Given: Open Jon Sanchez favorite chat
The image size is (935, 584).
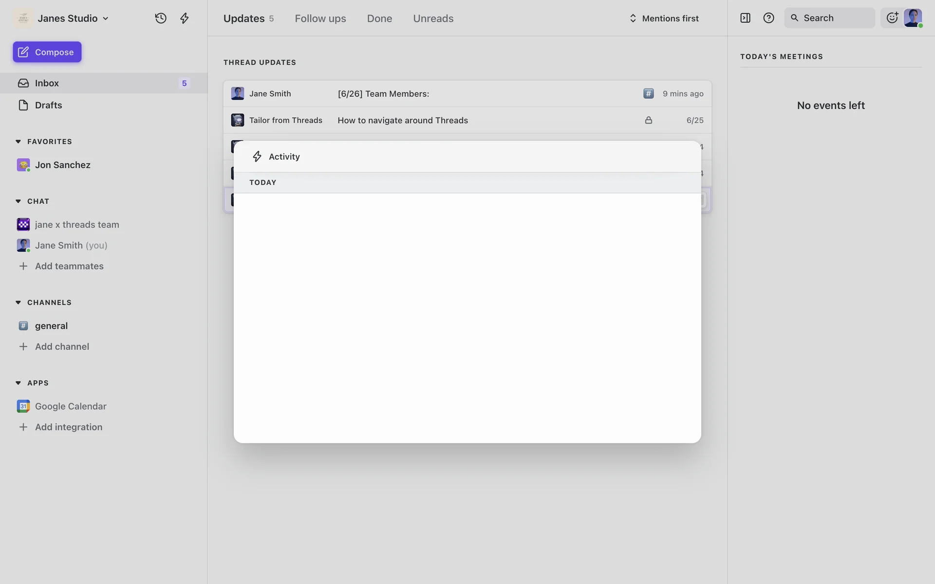Looking at the screenshot, I should point(62,165).
